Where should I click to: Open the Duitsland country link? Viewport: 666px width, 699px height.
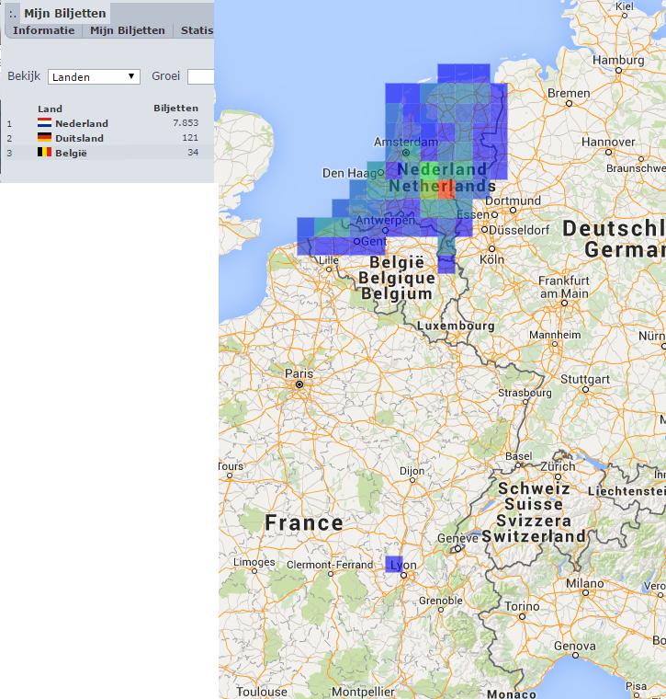(x=79, y=138)
